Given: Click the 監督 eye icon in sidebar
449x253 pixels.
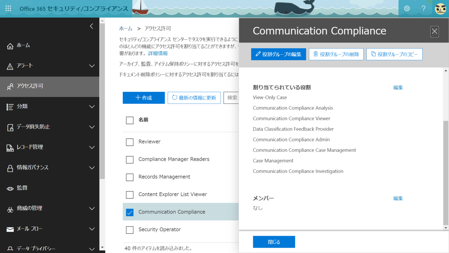Looking at the screenshot, I should pyautogui.click(x=10, y=188).
